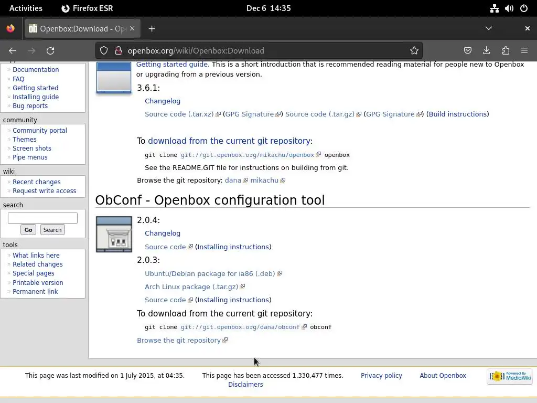This screenshot has width=537, height=403.
Task: Open the Firefox downloads panel
Action: 486,51
